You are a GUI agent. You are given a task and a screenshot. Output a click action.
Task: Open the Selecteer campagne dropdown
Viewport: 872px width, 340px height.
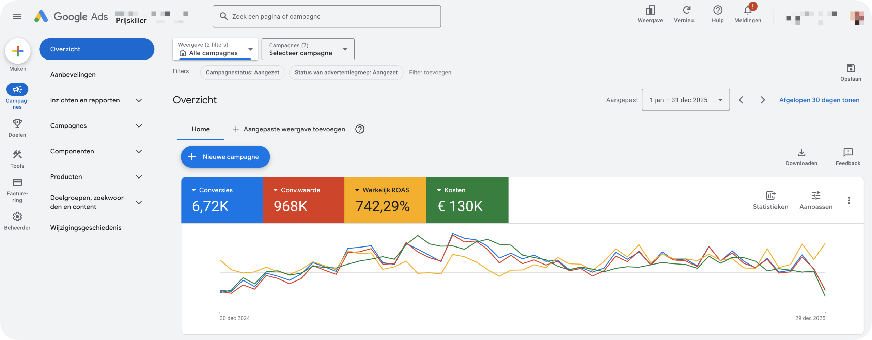pyautogui.click(x=307, y=49)
